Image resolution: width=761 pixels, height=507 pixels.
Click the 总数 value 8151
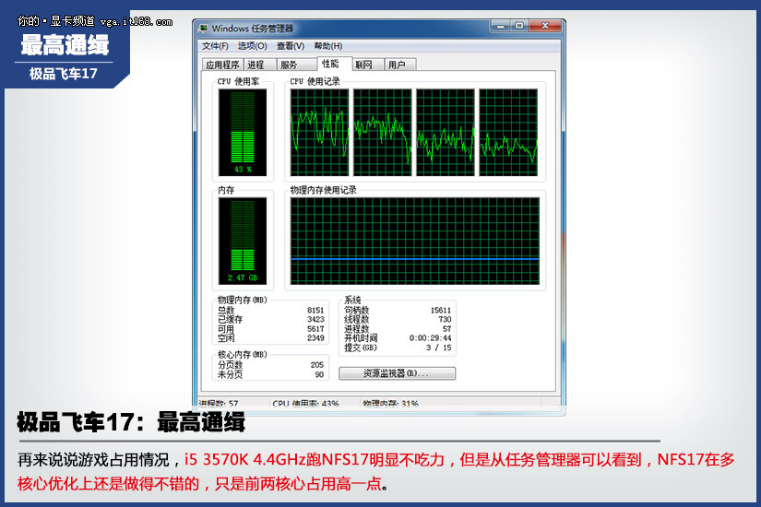tap(315, 310)
